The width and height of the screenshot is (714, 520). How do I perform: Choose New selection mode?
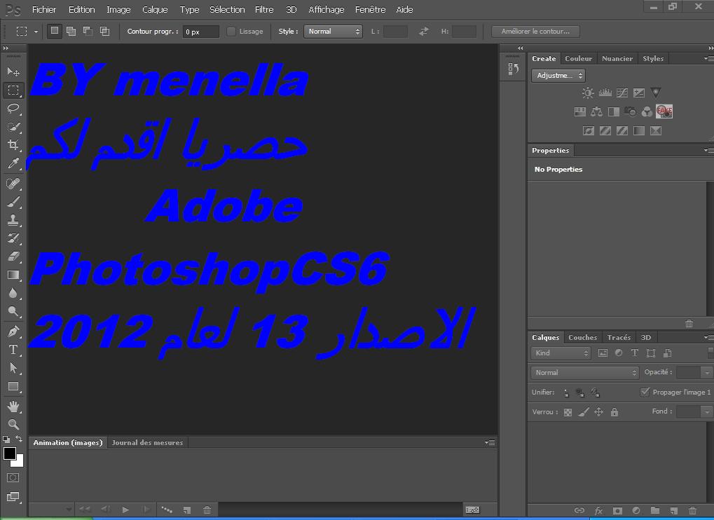(x=54, y=31)
